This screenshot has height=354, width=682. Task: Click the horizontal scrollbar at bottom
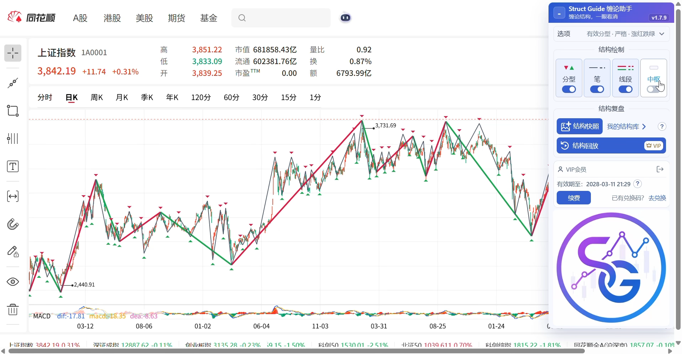click(296, 351)
